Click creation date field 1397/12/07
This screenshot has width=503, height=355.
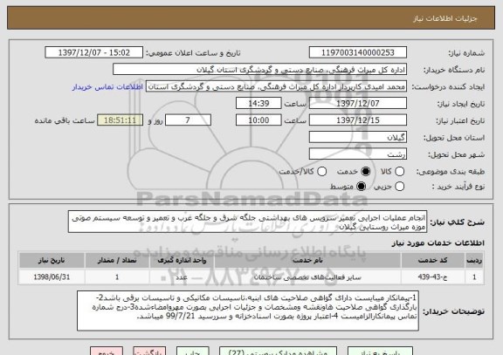(358, 104)
